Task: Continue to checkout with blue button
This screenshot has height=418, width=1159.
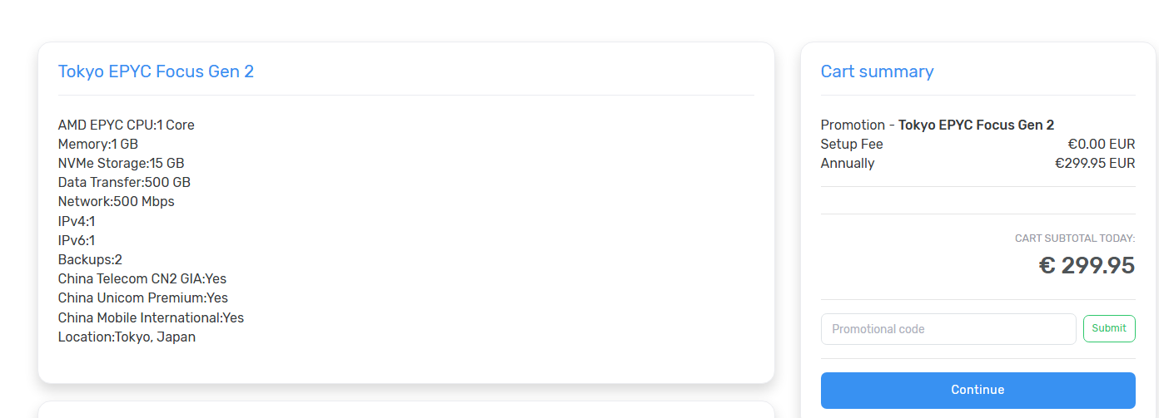Action: click(978, 391)
